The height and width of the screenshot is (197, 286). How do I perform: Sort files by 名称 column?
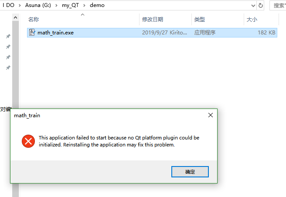(34, 19)
